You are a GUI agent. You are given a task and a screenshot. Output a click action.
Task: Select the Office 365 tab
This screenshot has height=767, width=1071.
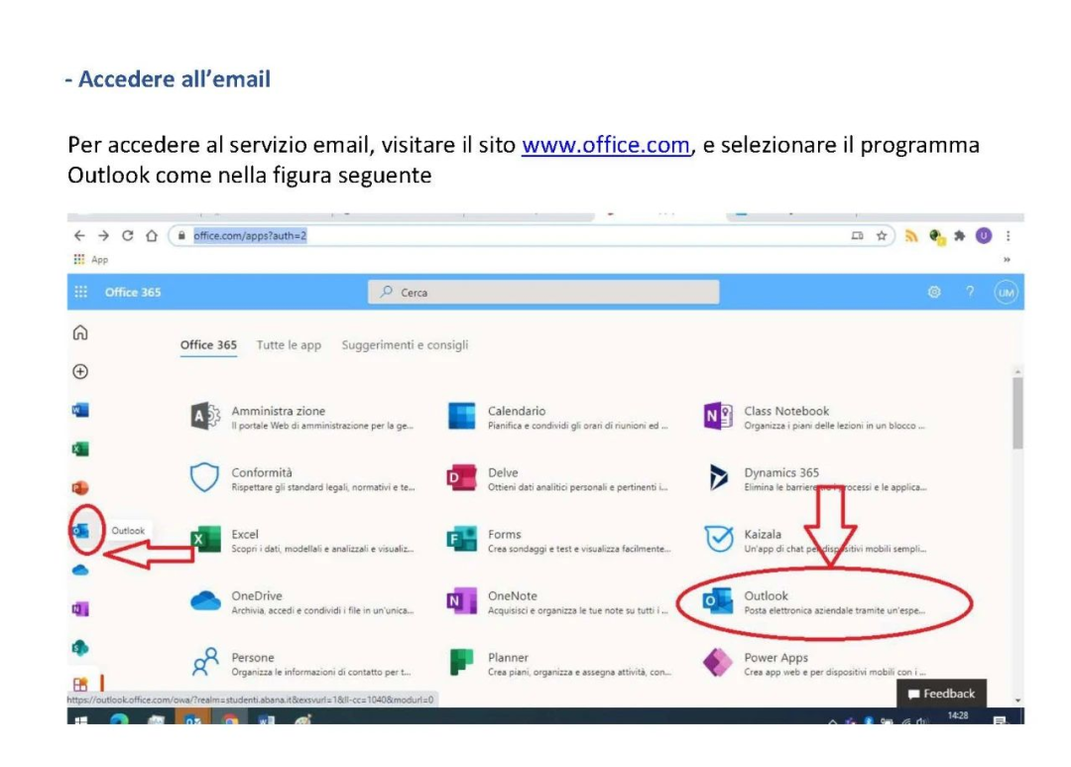(208, 345)
